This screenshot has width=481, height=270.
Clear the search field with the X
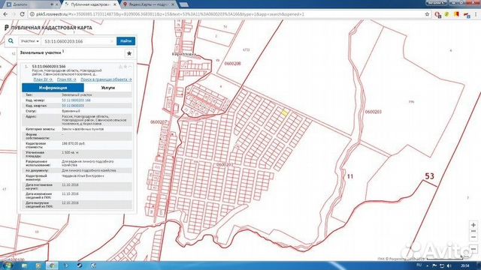pos(112,41)
